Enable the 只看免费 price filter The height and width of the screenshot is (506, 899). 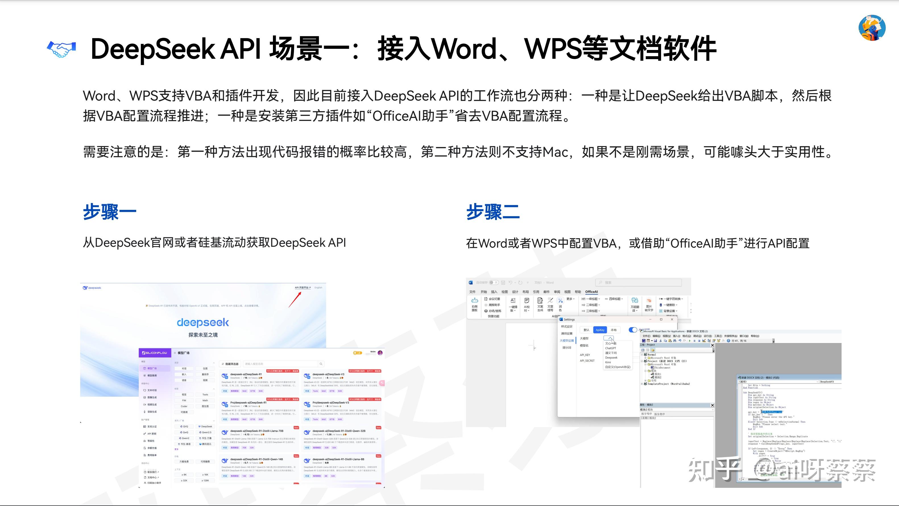pyautogui.click(x=184, y=462)
